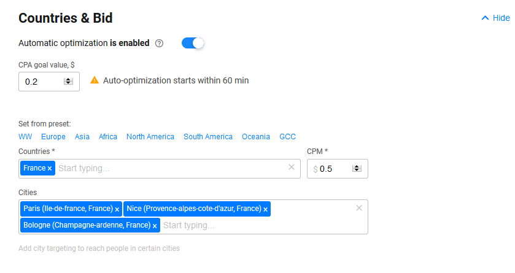Remove Nice city tag
The width and height of the screenshot is (515, 273).
click(x=265, y=209)
